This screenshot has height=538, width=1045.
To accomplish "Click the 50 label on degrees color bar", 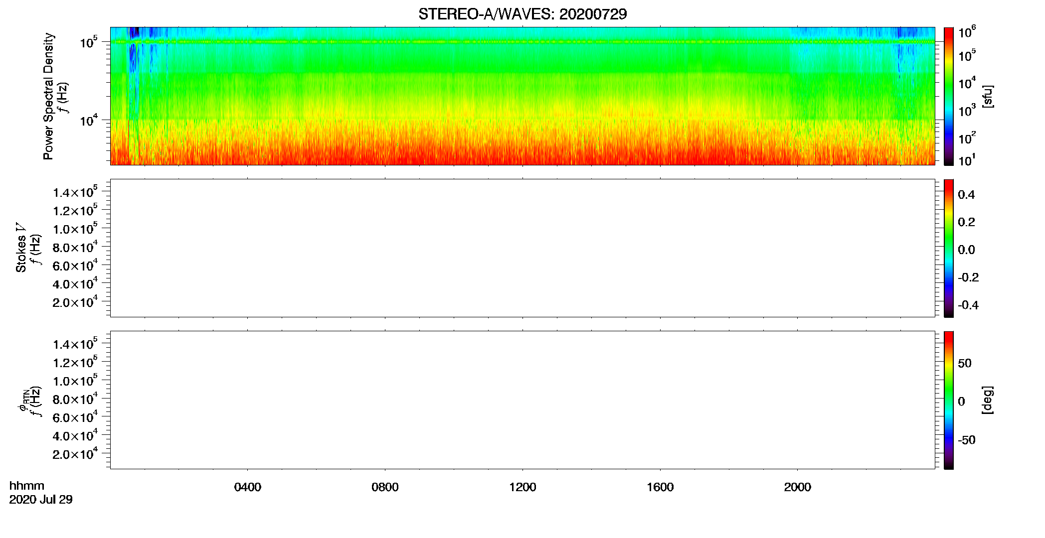I will pyautogui.click(x=965, y=363).
